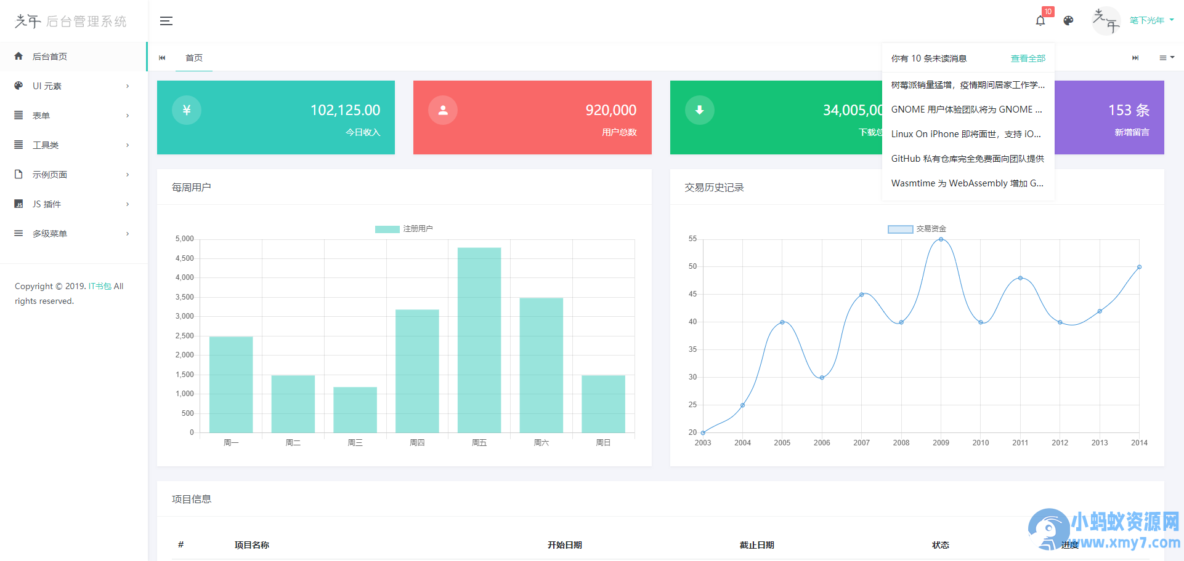The image size is (1184, 561).
Task: Click the list icon beside 表单
Action: tap(18, 115)
